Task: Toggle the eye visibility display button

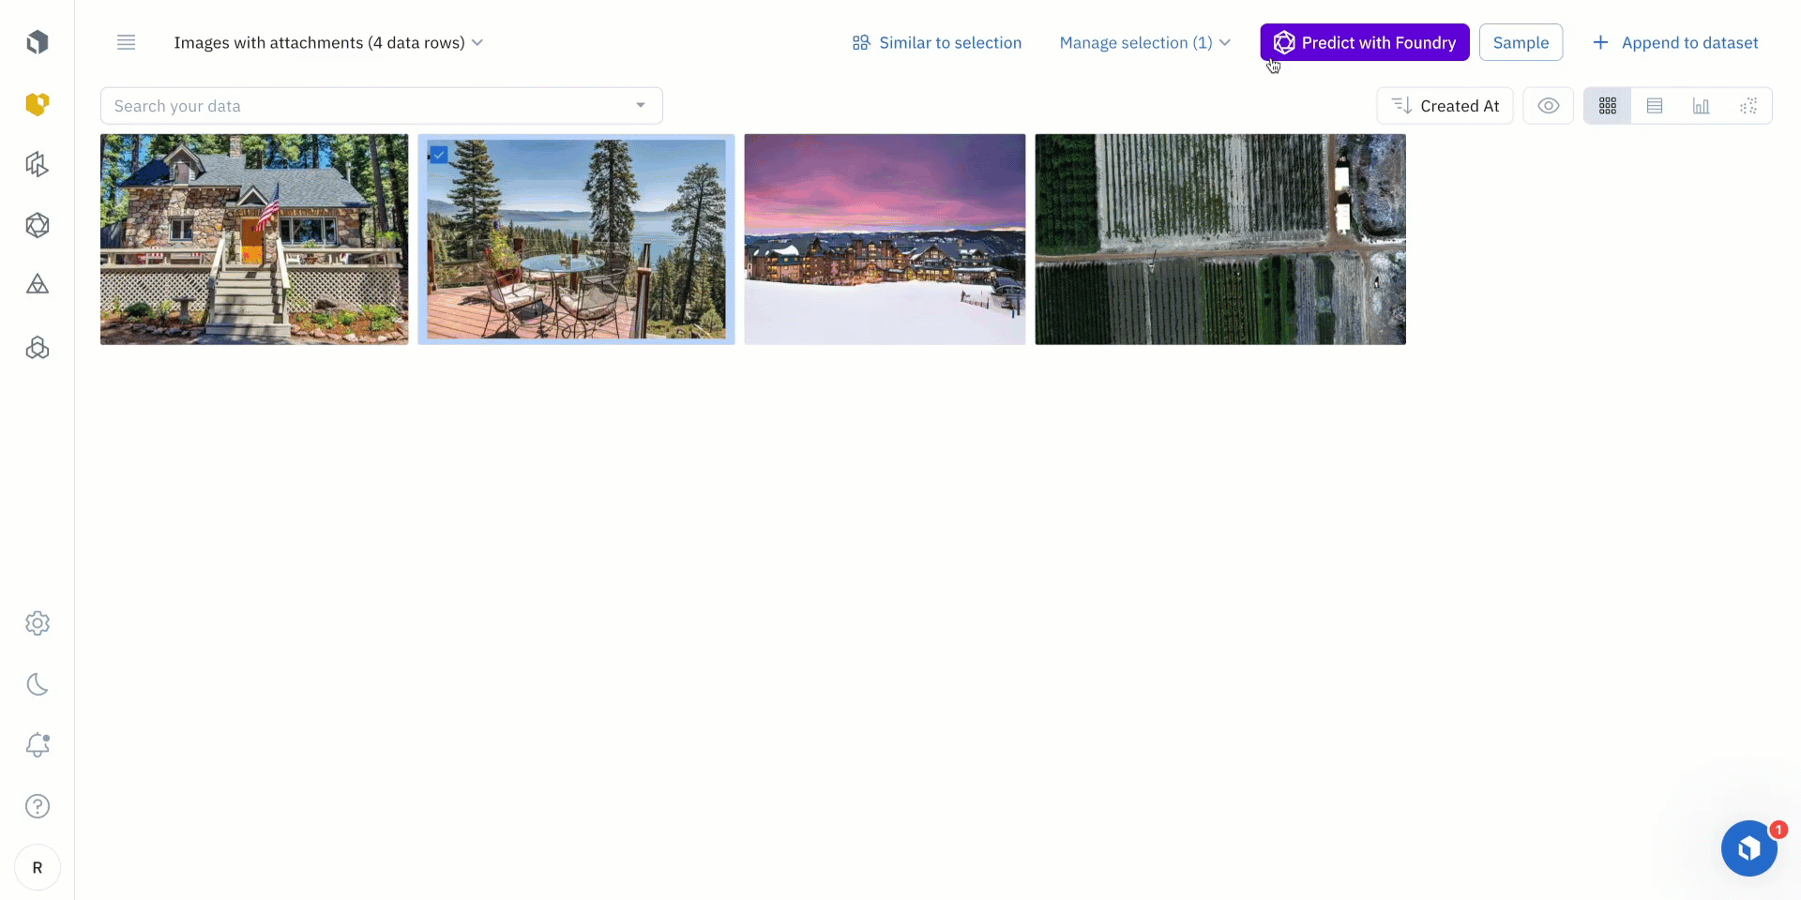Action: point(1549,106)
